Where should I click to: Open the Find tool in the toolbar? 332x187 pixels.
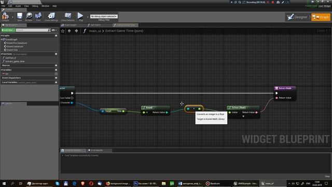click(x=38, y=17)
